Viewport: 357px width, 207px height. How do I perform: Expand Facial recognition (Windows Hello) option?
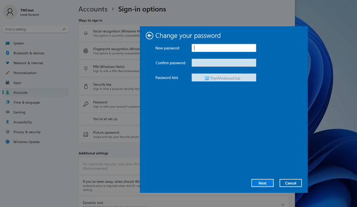pyautogui.click(x=110, y=33)
